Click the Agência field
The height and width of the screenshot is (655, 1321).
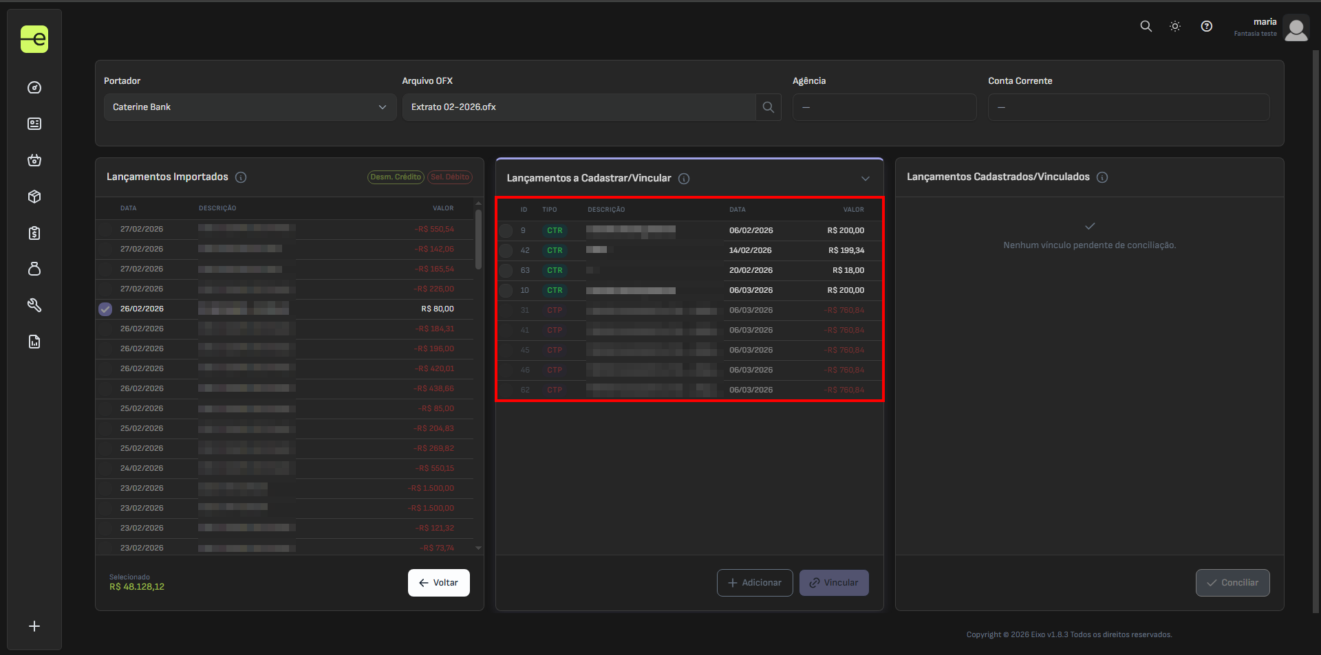tap(885, 107)
